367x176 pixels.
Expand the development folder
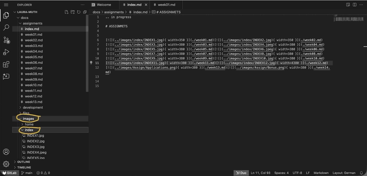[33, 107]
